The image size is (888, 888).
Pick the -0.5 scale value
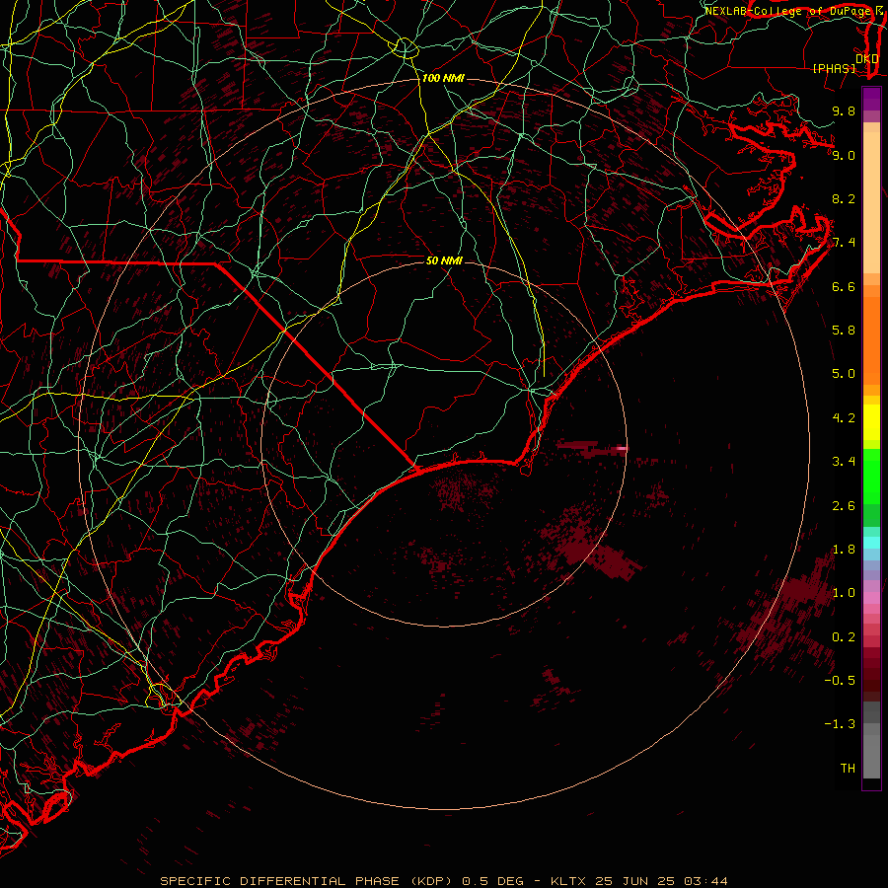[840, 681]
